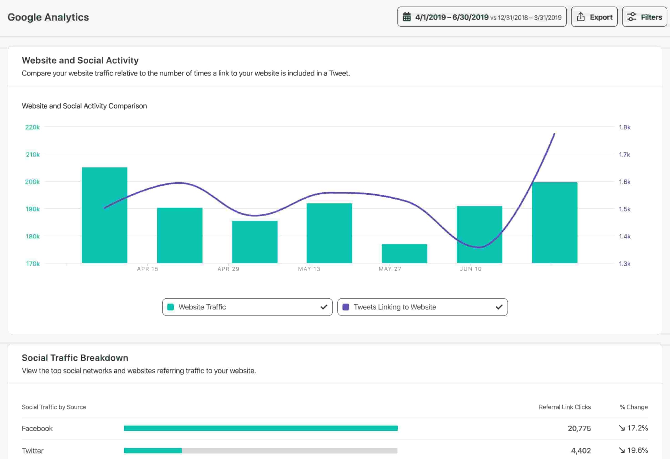The image size is (670, 459).
Task: Toggle the Website Traffic series off
Action: pyautogui.click(x=247, y=307)
